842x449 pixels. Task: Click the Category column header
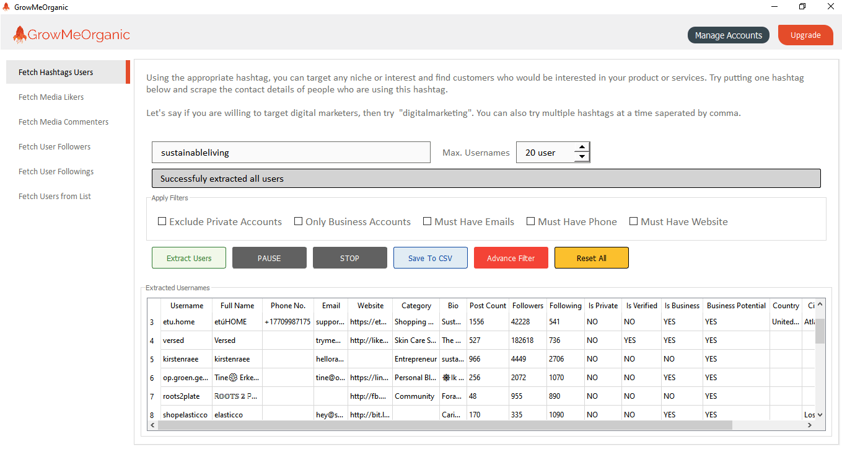[416, 306]
